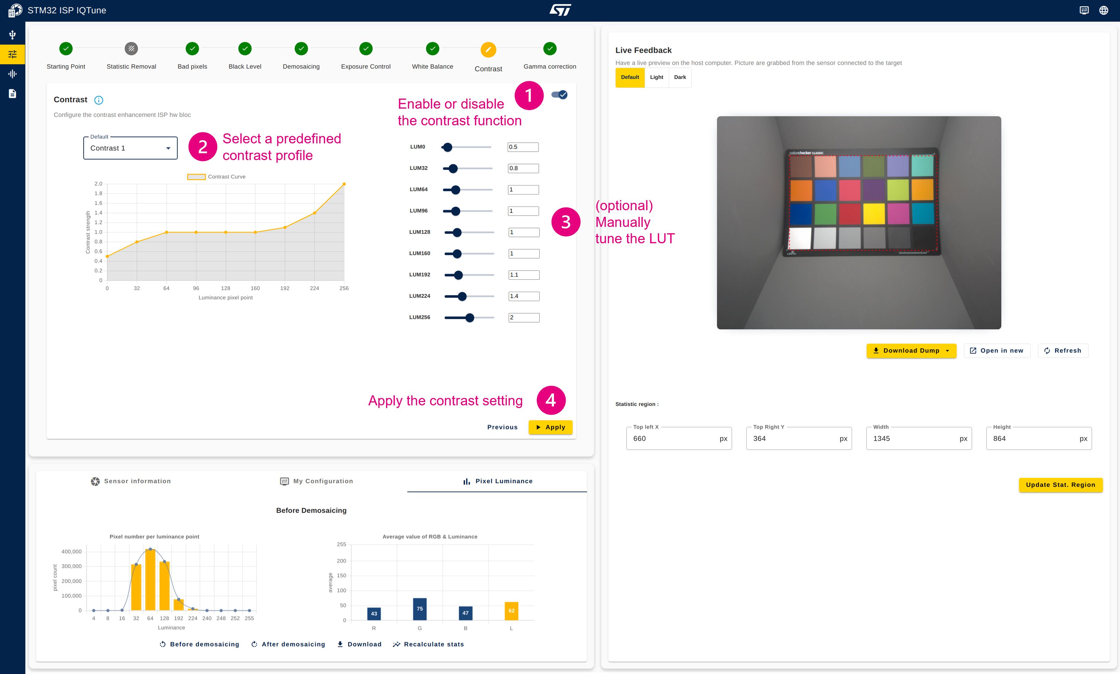The height and width of the screenshot is (674, 1120).
Task: Click Open in new button
Action: click(997, 351)
